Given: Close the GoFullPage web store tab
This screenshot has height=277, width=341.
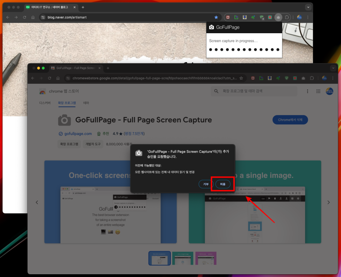Looking at the screenshot, I should (x=100, y=68).
